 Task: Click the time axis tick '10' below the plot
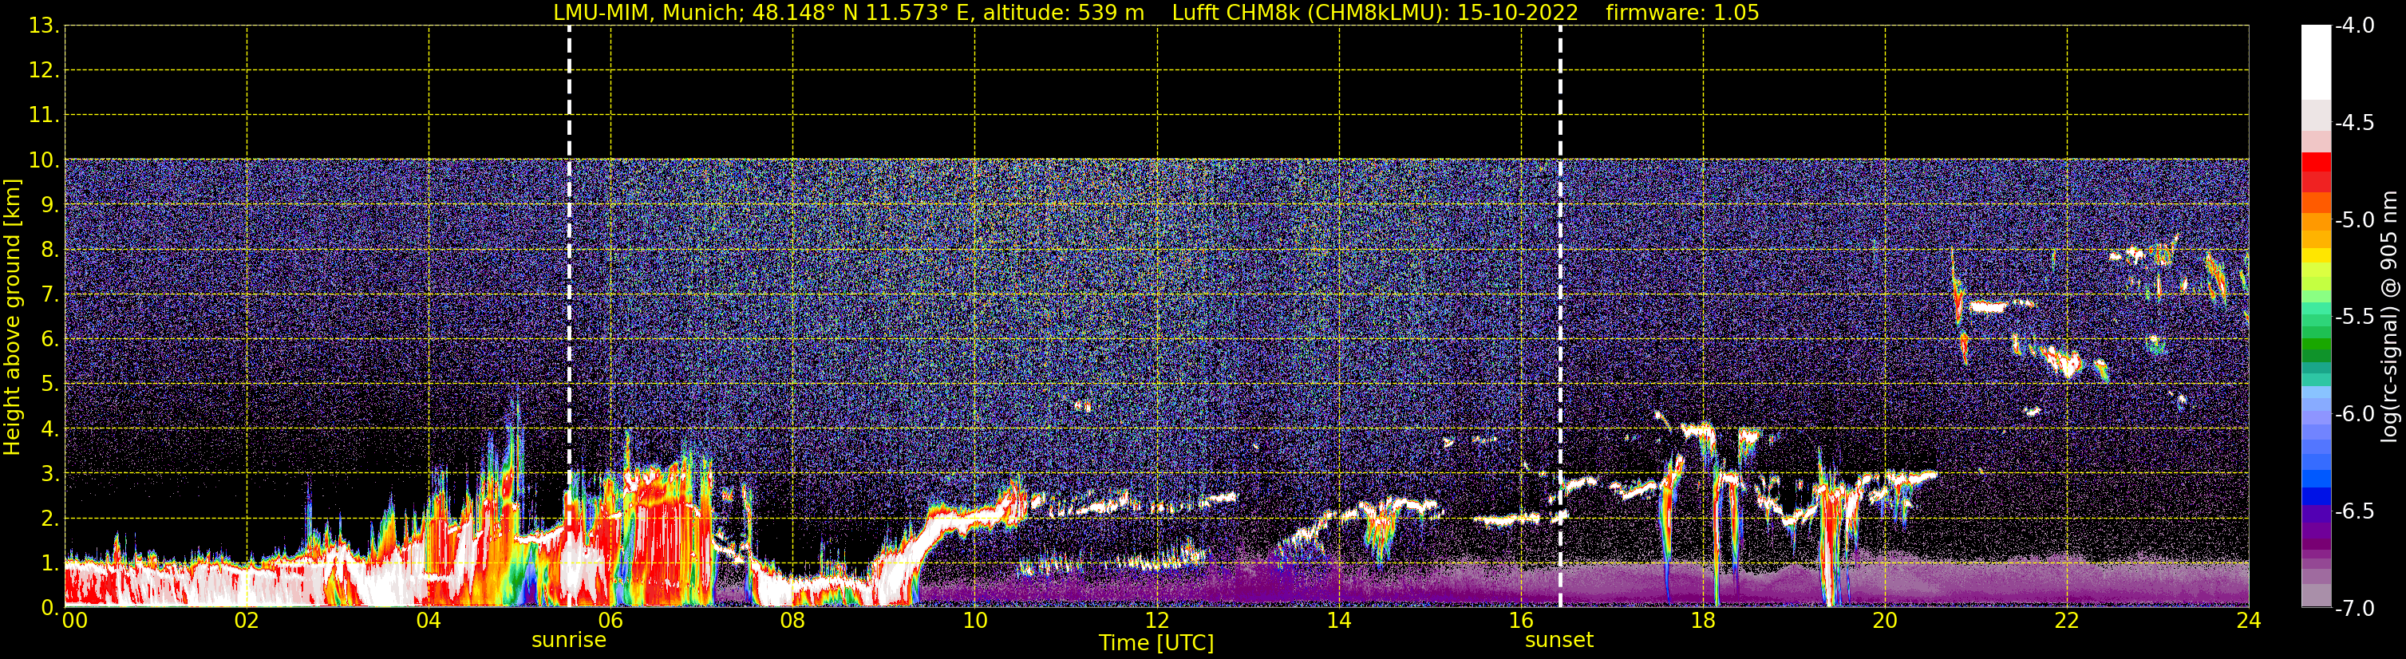[975, 621]
